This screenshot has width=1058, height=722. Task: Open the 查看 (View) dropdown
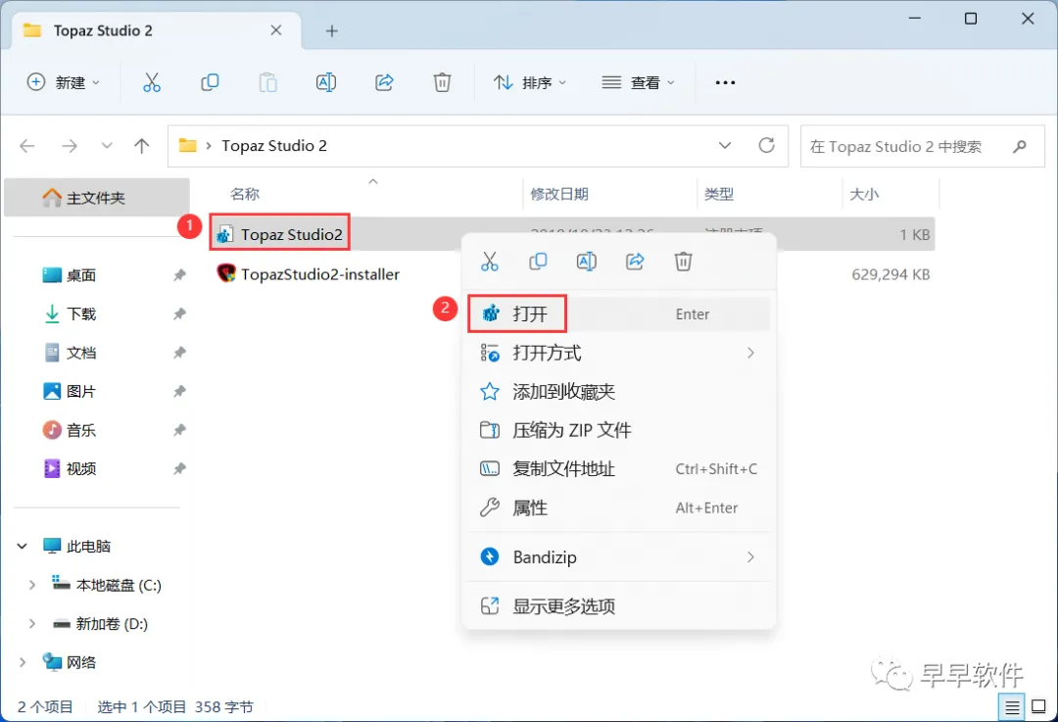click(x=639, y=82)
